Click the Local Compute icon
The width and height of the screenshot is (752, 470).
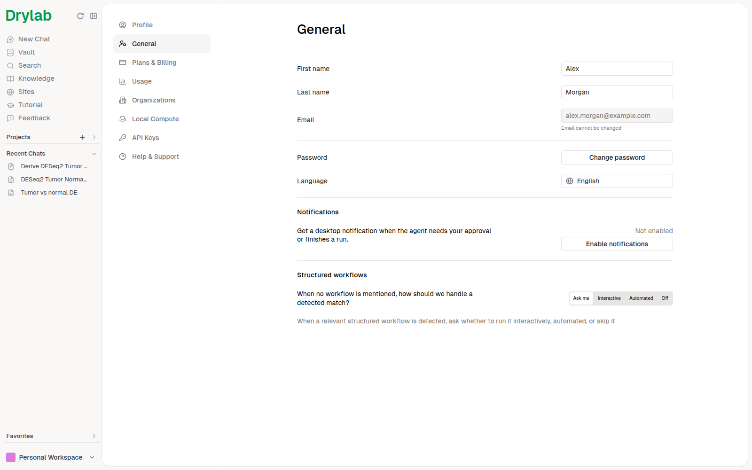tap(123, 119)
